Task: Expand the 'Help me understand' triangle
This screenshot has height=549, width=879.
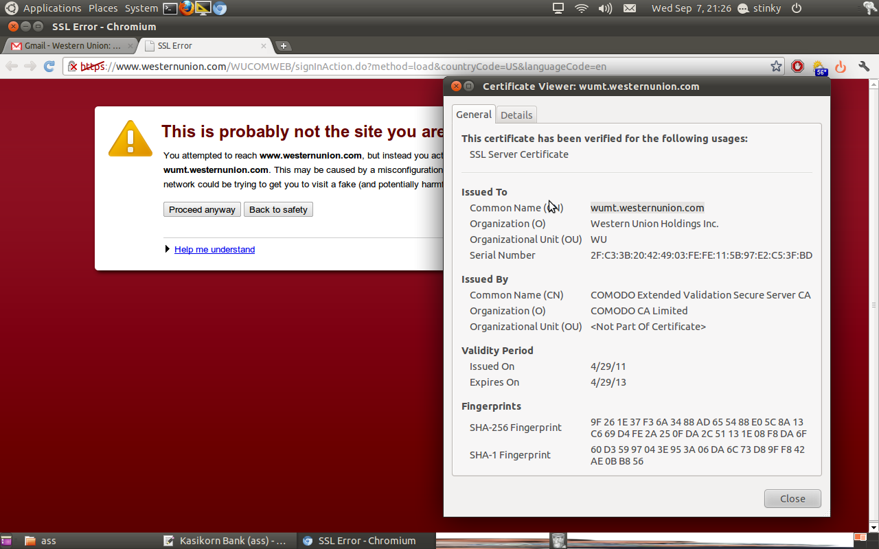Action: [x=168, y=249]
